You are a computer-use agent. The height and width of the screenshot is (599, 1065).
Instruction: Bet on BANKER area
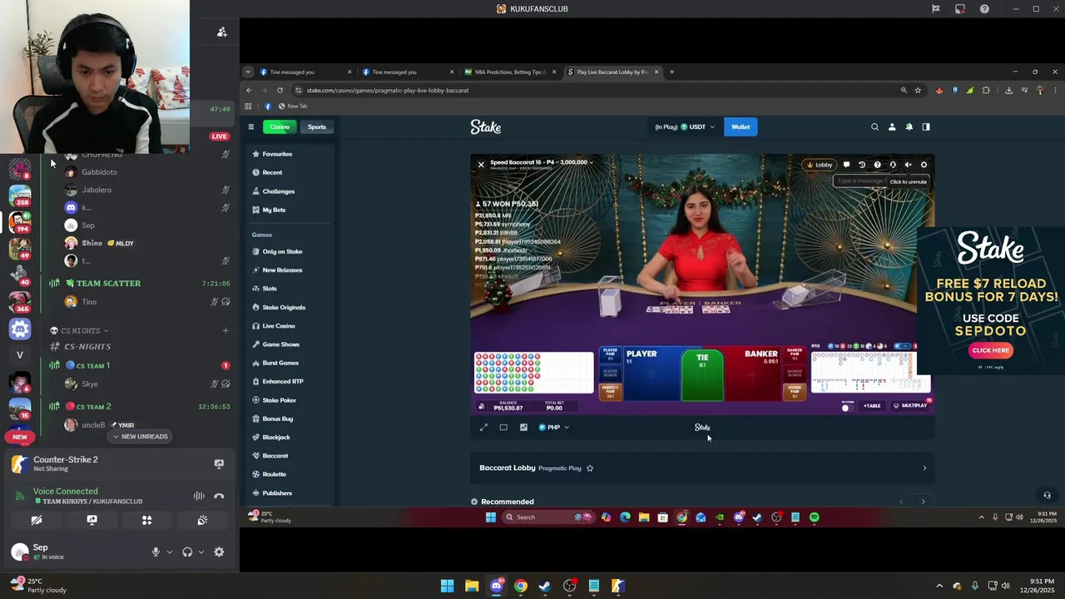pos(754,374)
